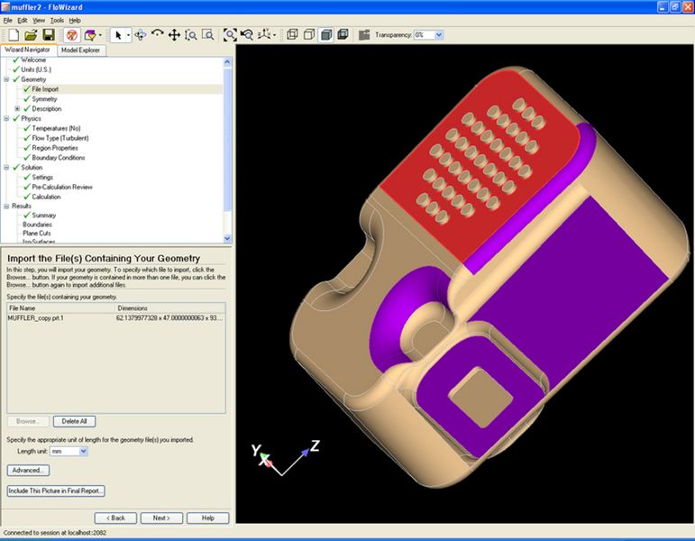
Task: Open the View menu
Action: click(39, 21)
